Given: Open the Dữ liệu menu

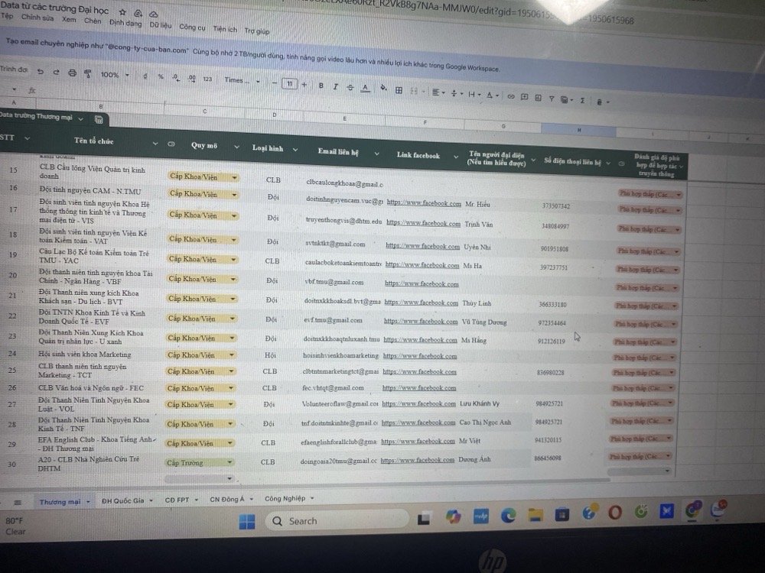Looking at the screenshot, I should coord(160,24).
